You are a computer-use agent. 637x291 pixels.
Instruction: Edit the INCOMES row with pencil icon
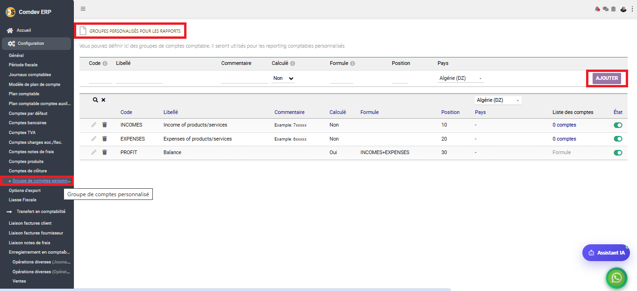[x=94, y=125]
